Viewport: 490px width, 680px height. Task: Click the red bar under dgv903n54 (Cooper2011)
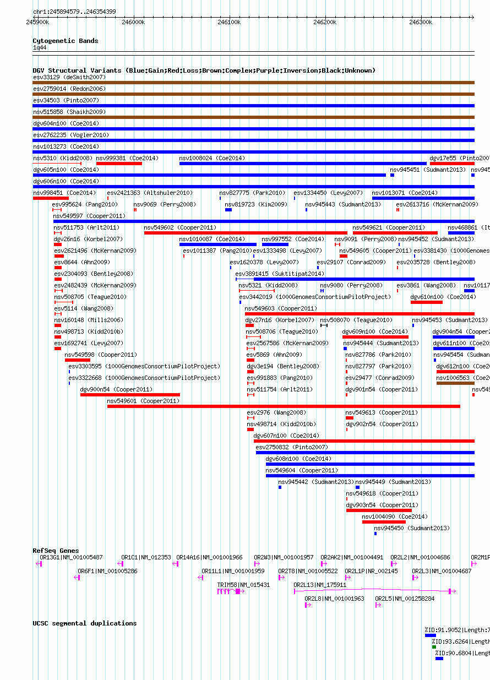click(x=379, y=510)
